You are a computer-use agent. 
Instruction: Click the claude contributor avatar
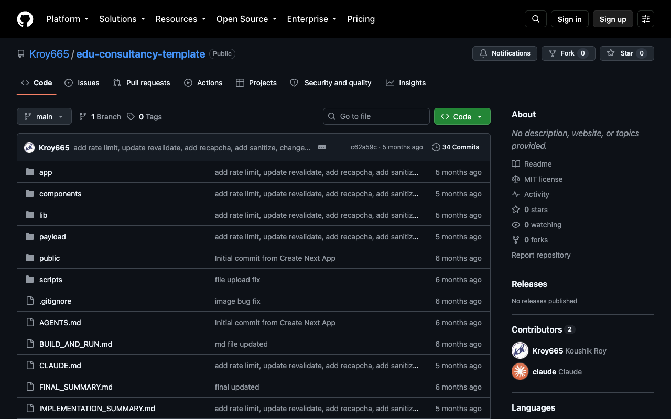point(520,371)
